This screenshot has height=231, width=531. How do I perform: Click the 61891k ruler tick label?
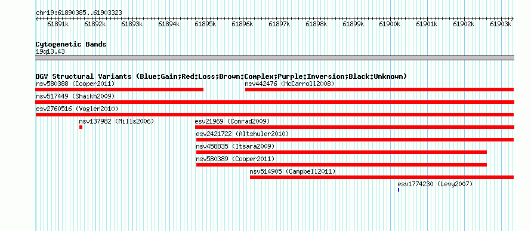click(x=58, y=24)
